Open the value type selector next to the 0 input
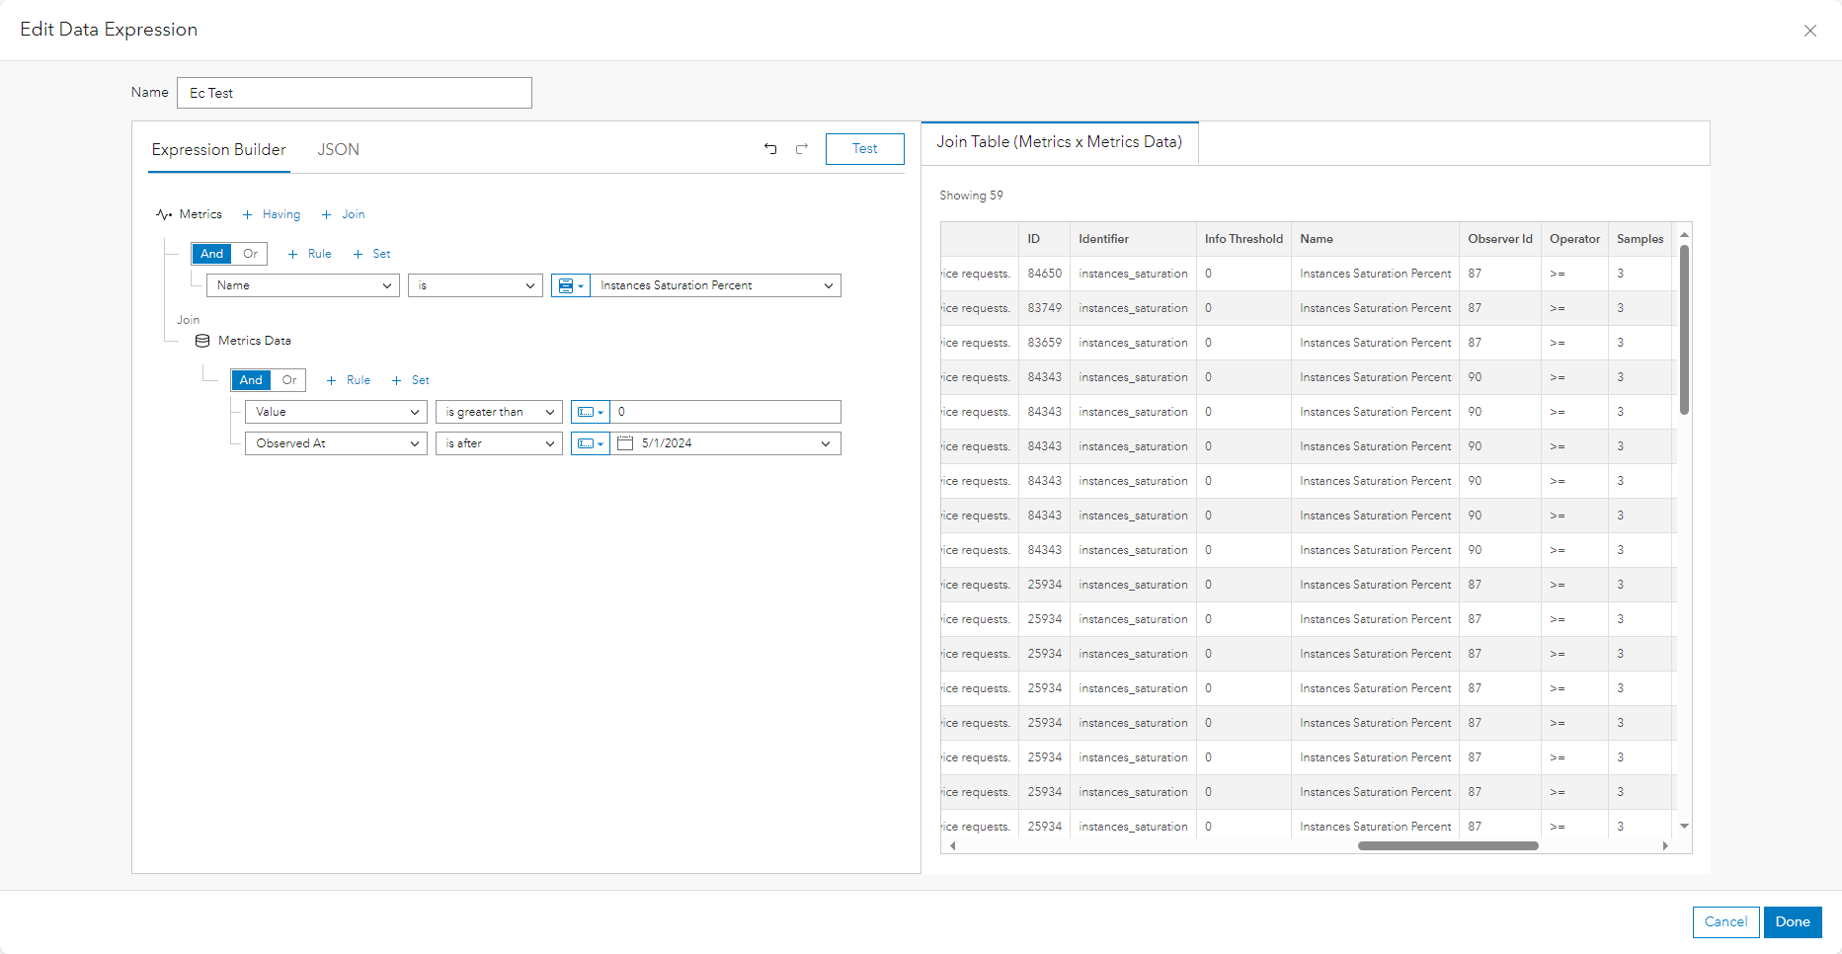 pos(590,412)
